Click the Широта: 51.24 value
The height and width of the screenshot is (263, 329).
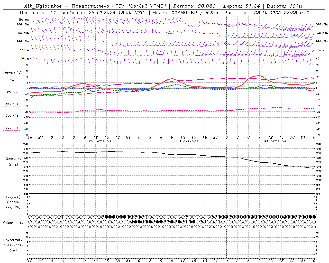click(241, 6)
